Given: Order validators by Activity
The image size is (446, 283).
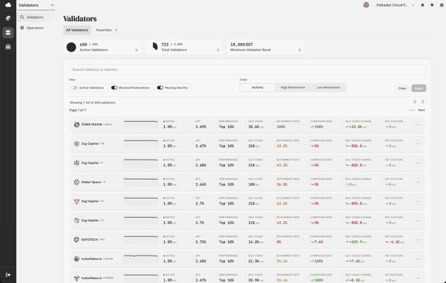Looking at the screenshot, I should click(x=257, y=87).
